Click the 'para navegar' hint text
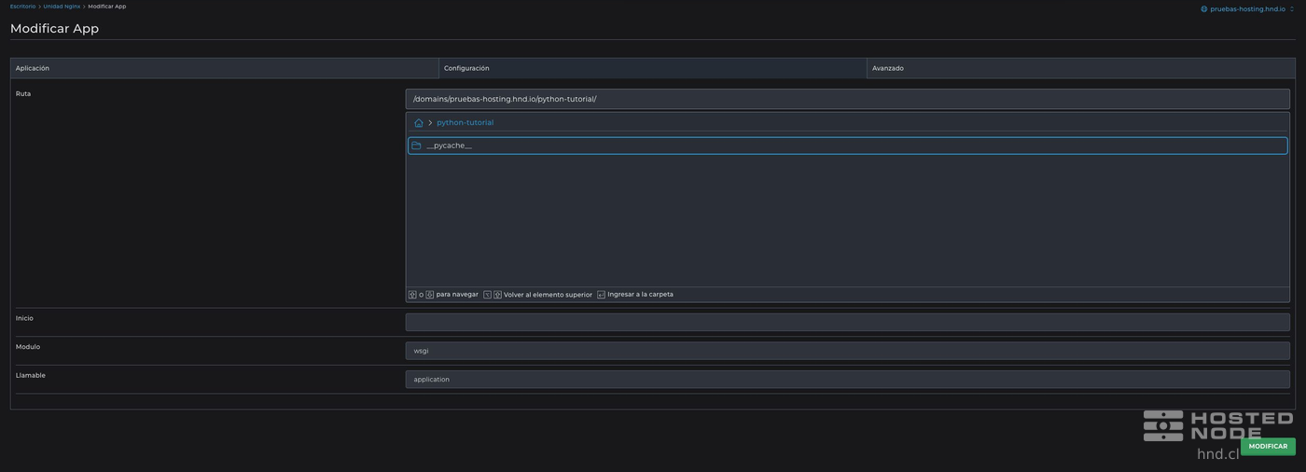Screen dimensions: 1306x472 coord(457,295)
